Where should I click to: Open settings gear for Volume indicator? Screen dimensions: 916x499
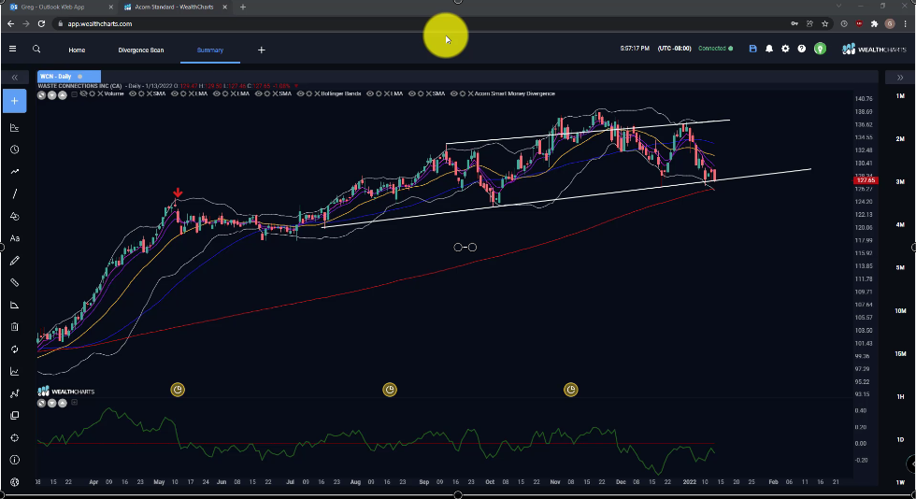92,94
